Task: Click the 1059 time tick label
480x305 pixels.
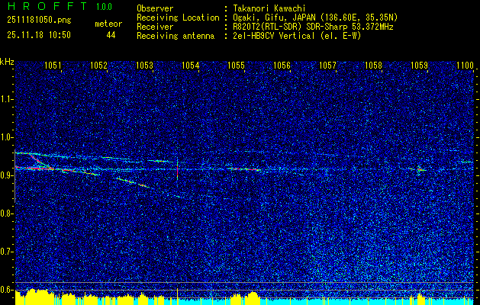Action: pyautogui.click(x=419, y=65)
